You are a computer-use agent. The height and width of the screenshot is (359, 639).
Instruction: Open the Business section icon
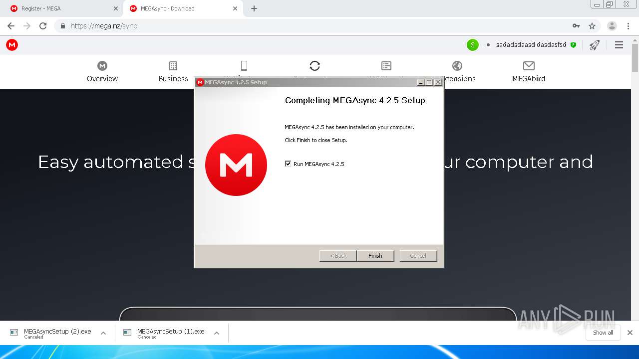click(x=173, y=66)
